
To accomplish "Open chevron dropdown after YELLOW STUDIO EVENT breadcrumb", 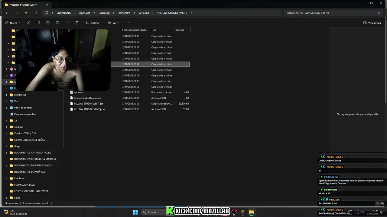I will [x=191, y=13].
